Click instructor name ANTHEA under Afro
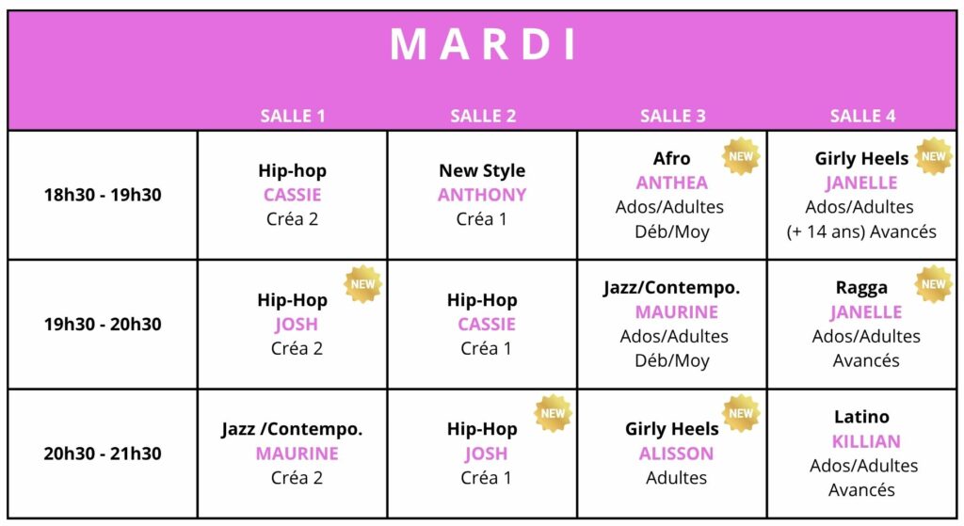Screen dimensions: 964x526 point(672,183)
